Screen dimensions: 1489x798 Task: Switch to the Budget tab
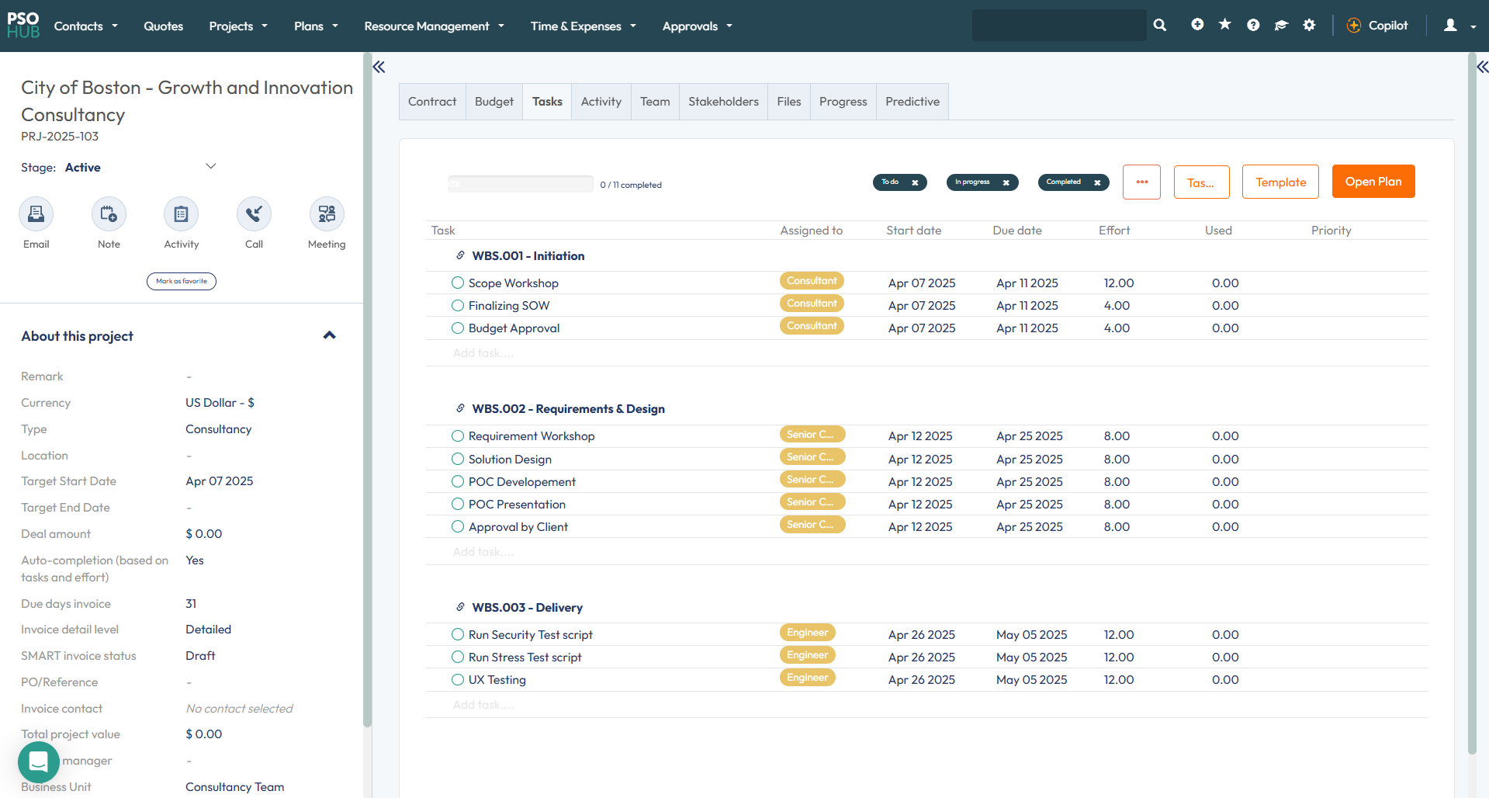point(493,102)
